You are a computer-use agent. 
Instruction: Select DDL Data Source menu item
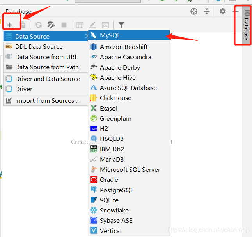coord(46,46)
